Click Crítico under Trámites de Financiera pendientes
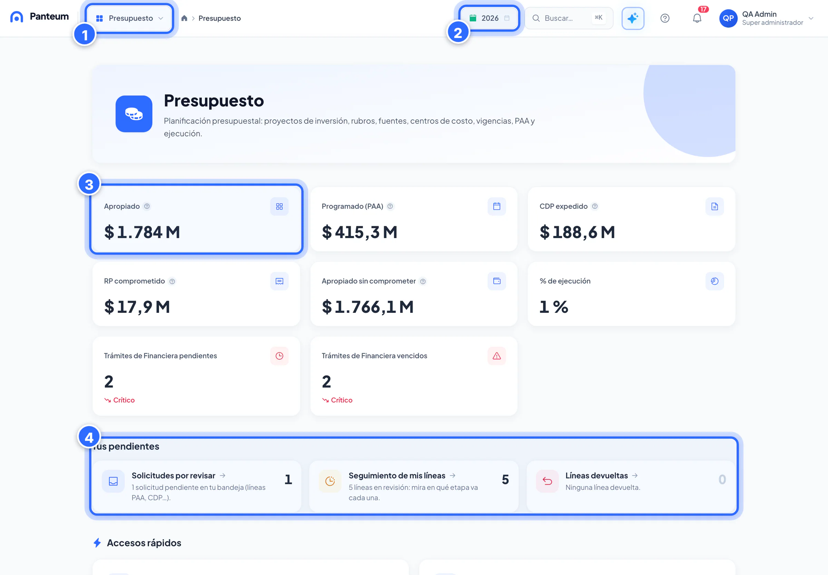This screenshot has height=575, width=828. (119, 400)
